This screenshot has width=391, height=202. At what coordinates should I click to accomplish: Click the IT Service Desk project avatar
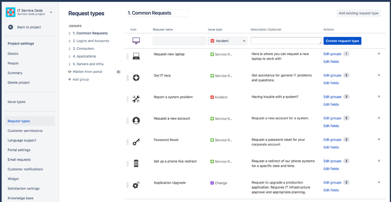11,12
